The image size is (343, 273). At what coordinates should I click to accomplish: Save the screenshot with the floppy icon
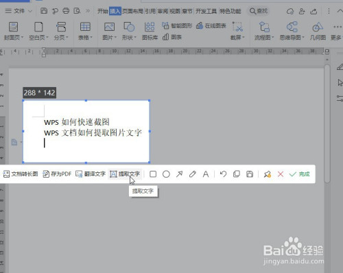pyautogui.click(x=250, y=174)
